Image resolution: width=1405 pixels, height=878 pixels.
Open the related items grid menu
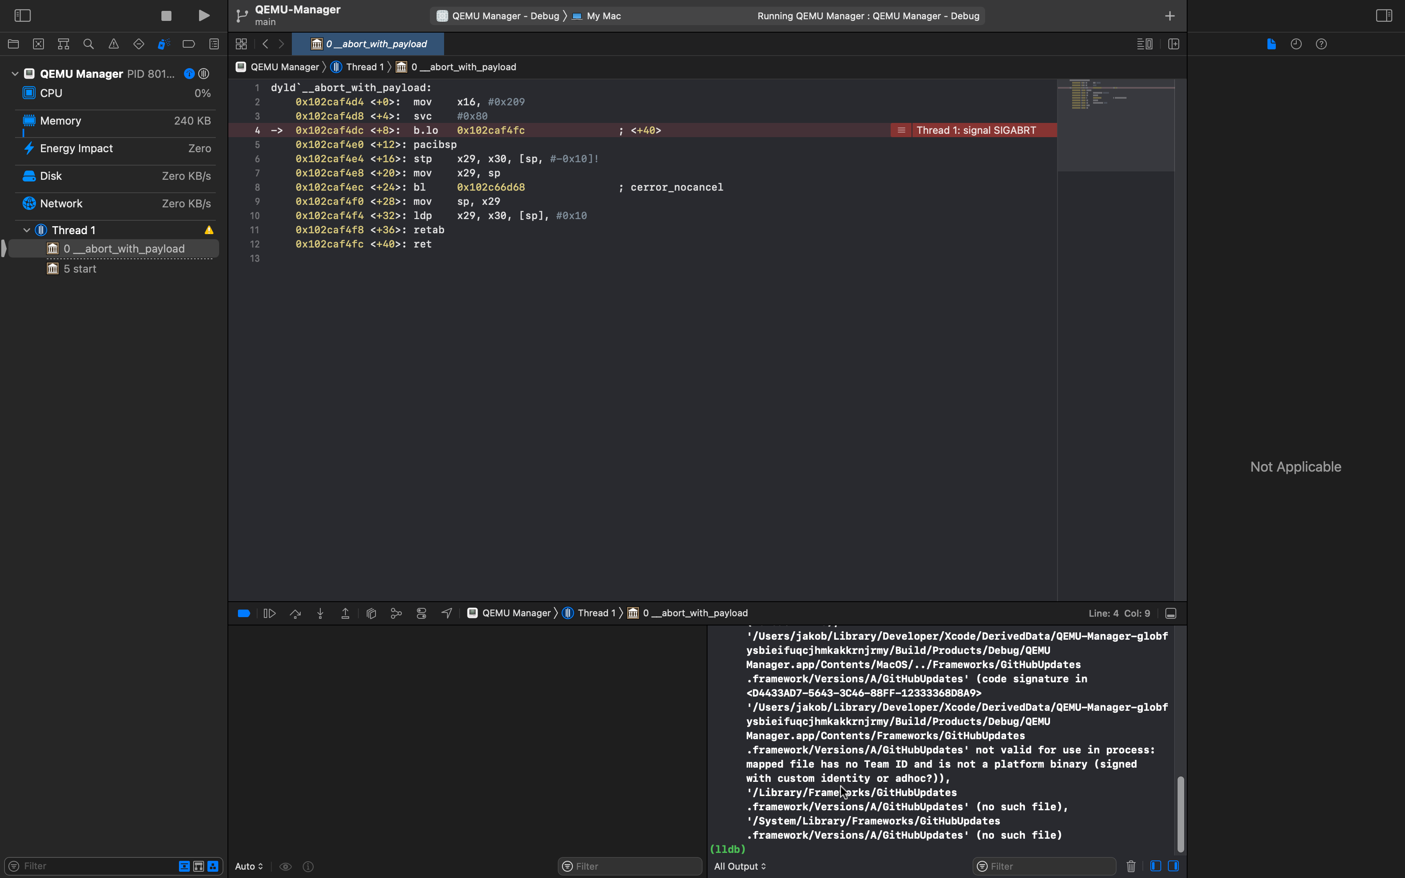(x=242, y=44)
